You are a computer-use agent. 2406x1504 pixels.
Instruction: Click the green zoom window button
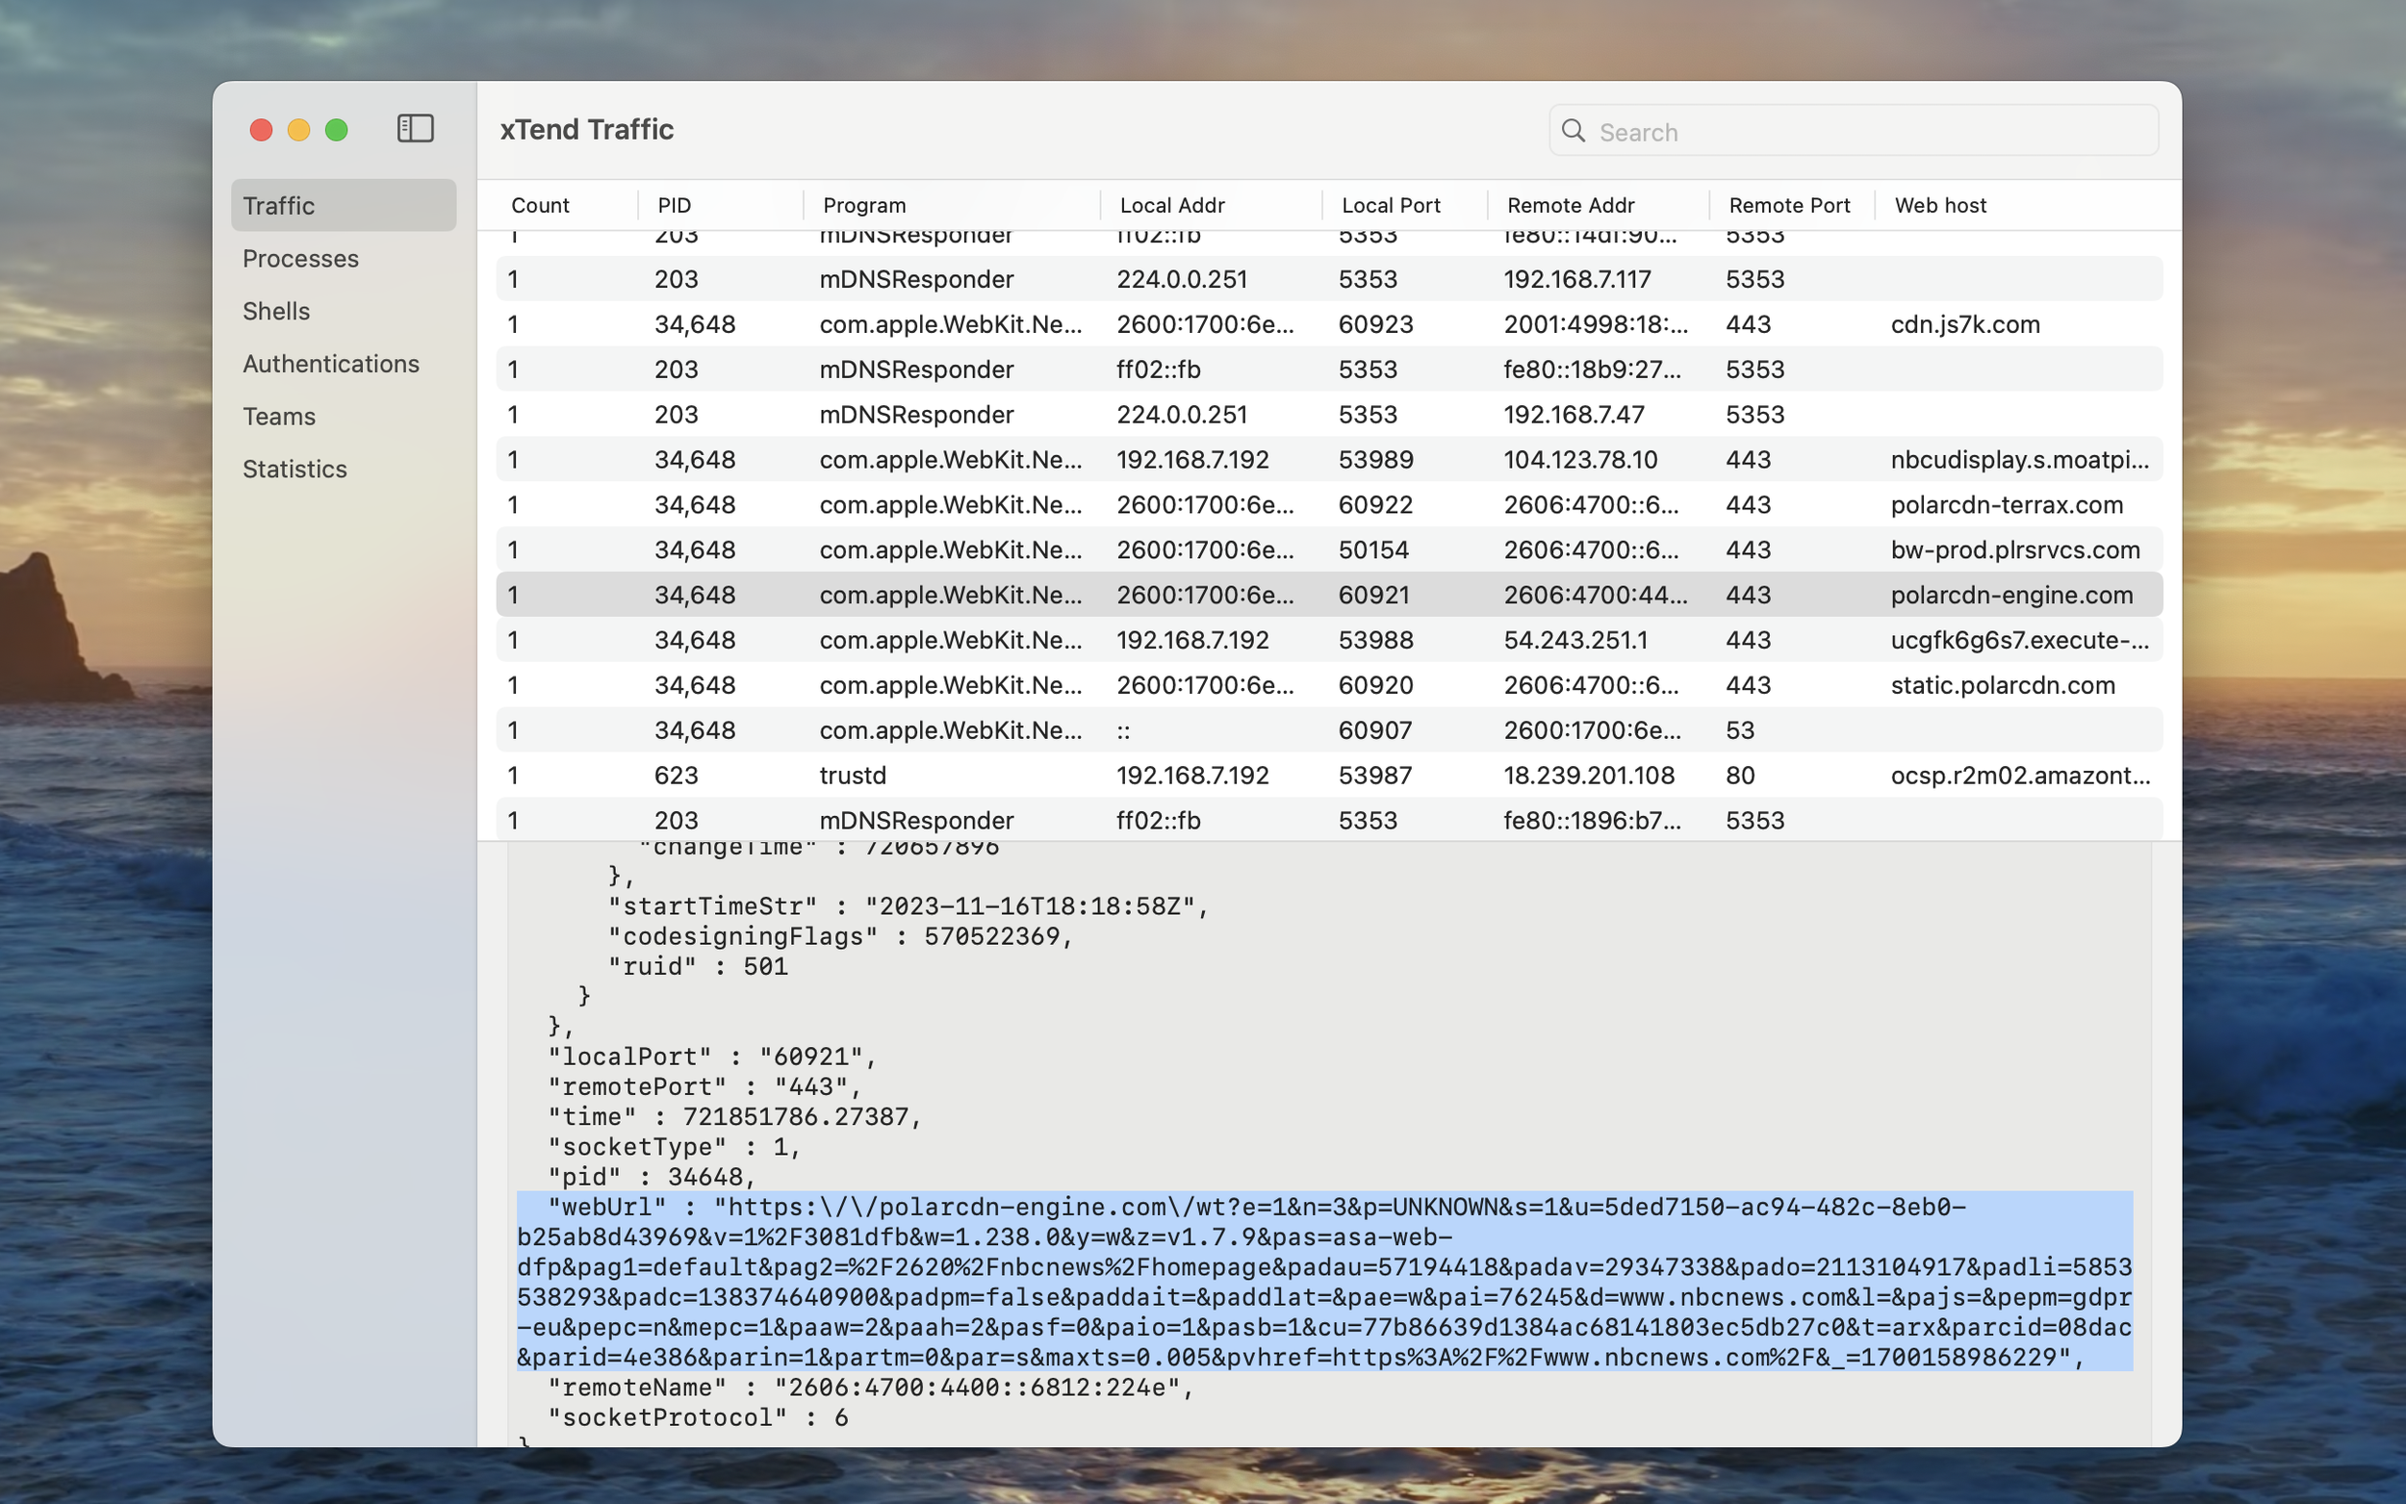pos(336,130)
